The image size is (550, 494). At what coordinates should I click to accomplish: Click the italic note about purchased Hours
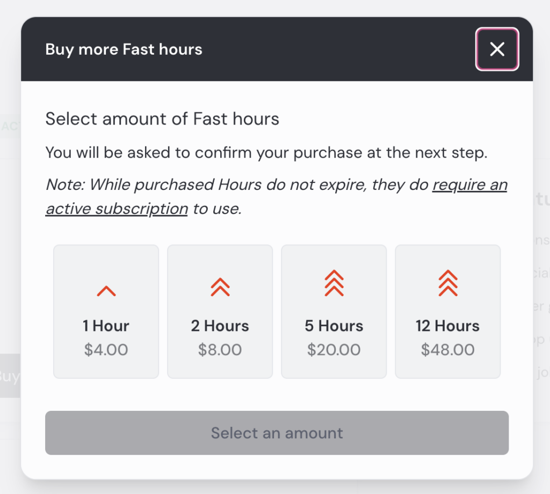(x=236, y=185)
